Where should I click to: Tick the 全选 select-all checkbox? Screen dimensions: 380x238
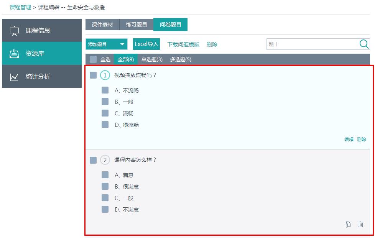click(x=93, y=59)
